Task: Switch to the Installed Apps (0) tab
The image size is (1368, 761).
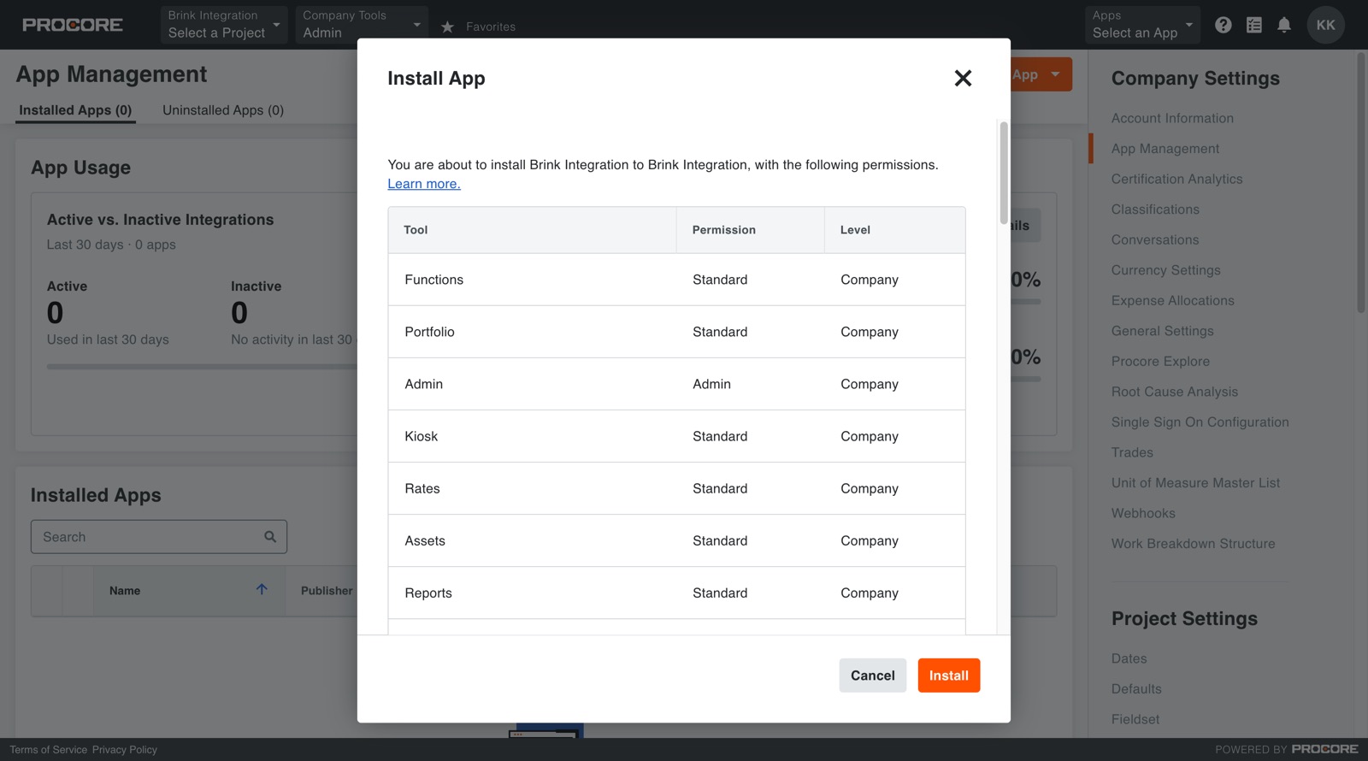Action: [75, 110]
